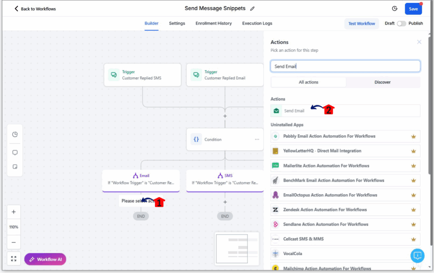Choose the Send Email action
Viewport: 434px width, 273px height.
coord(345,110)
